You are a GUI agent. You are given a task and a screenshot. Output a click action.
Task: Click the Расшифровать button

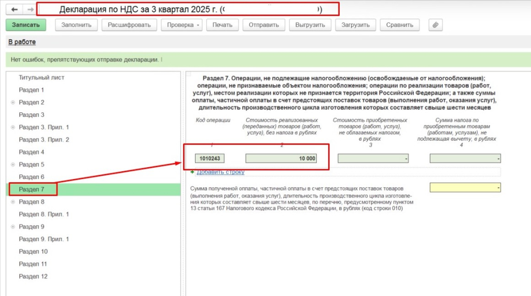(x=129, y=25)
